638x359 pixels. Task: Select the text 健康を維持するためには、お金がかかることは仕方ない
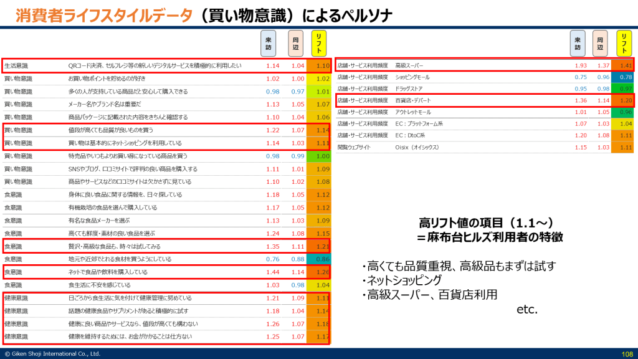point(130,337)
